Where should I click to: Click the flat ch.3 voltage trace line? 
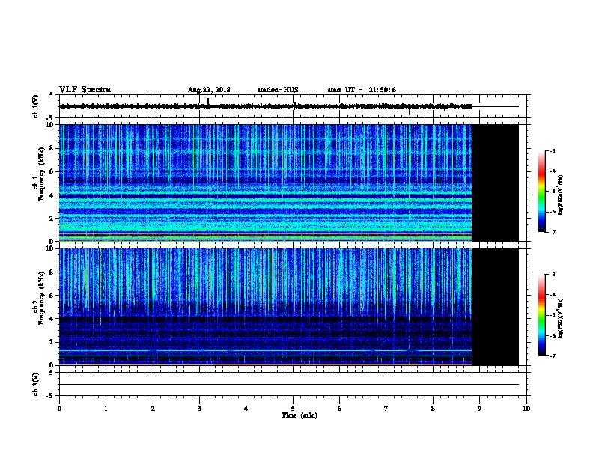point(289,385)
